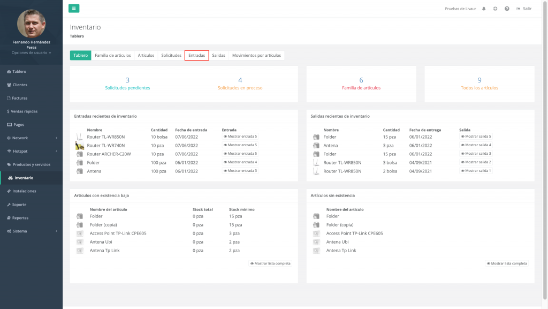Switch to Movimientos por artículos tab
The height and width of the screenshot is (309, 548).
point(256,55)
